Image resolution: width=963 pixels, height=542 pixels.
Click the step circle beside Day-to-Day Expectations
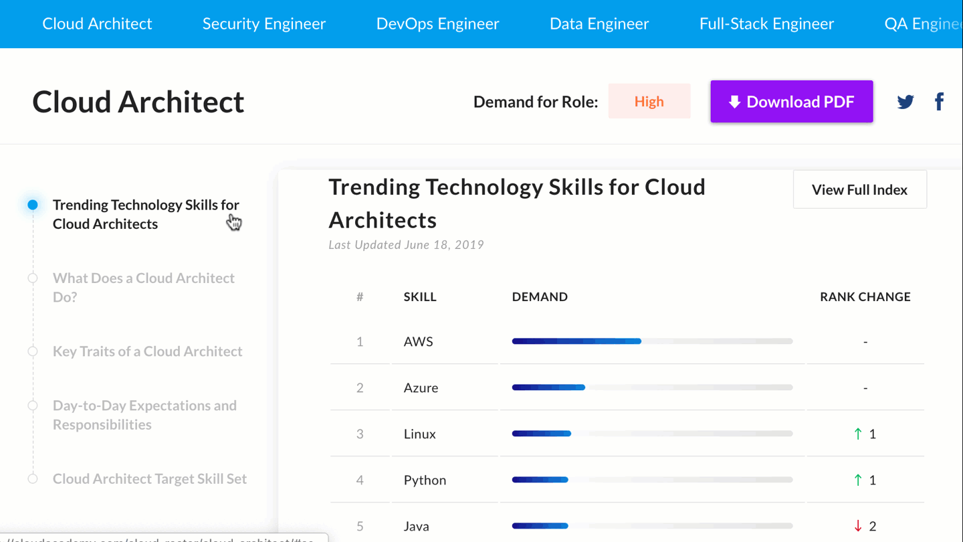33,405
